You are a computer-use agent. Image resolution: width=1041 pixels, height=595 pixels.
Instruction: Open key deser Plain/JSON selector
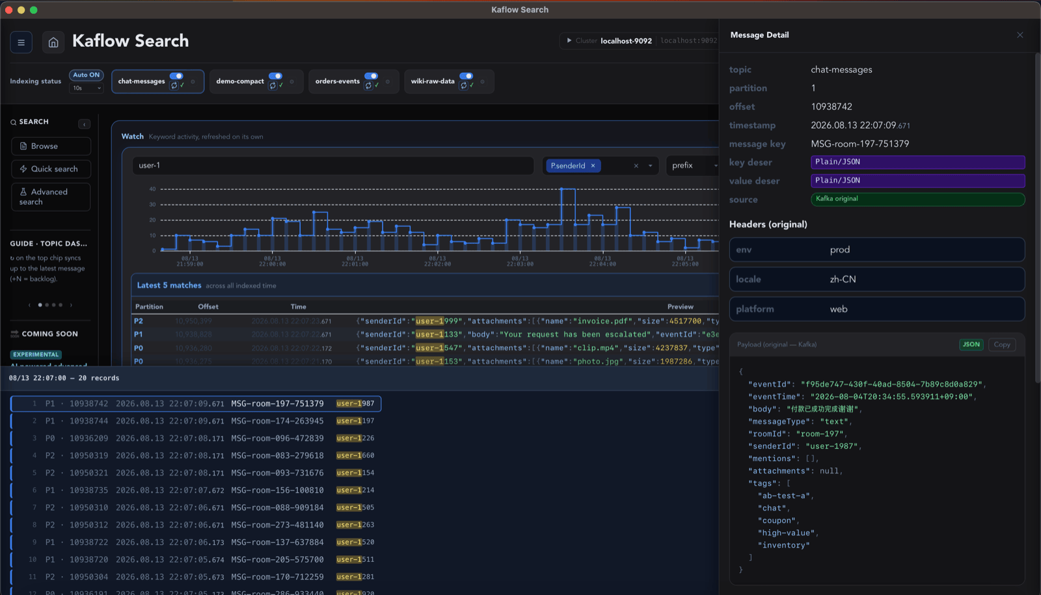[917, 162]
